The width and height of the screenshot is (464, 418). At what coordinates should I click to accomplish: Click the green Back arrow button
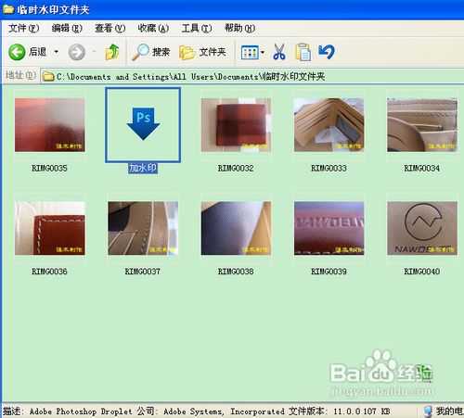[17, 52]
